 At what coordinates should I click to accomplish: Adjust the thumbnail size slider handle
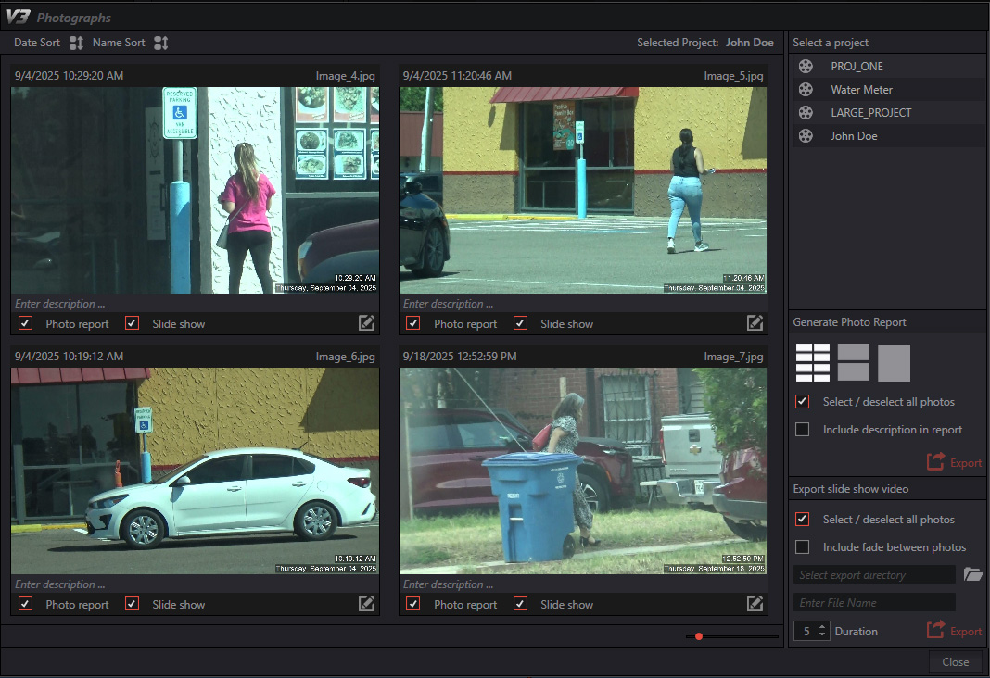click(699, 636)
